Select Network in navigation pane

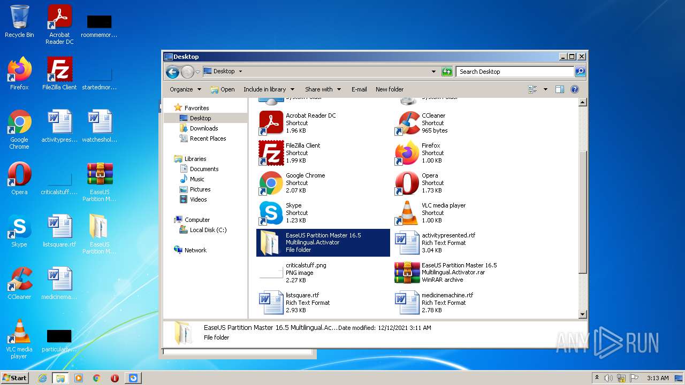coord(195,250)
